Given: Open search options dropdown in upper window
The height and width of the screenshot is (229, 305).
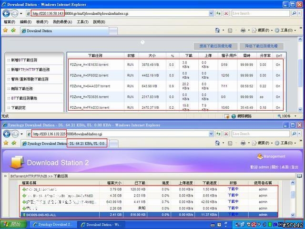Looking at the screenshot, I should tap(300, 13).
